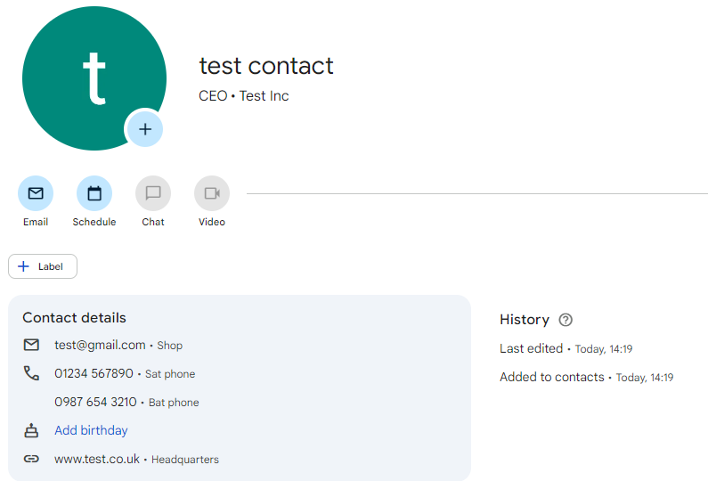
Task: Click the teal contact avatar
Action: [x=94, y=78]
